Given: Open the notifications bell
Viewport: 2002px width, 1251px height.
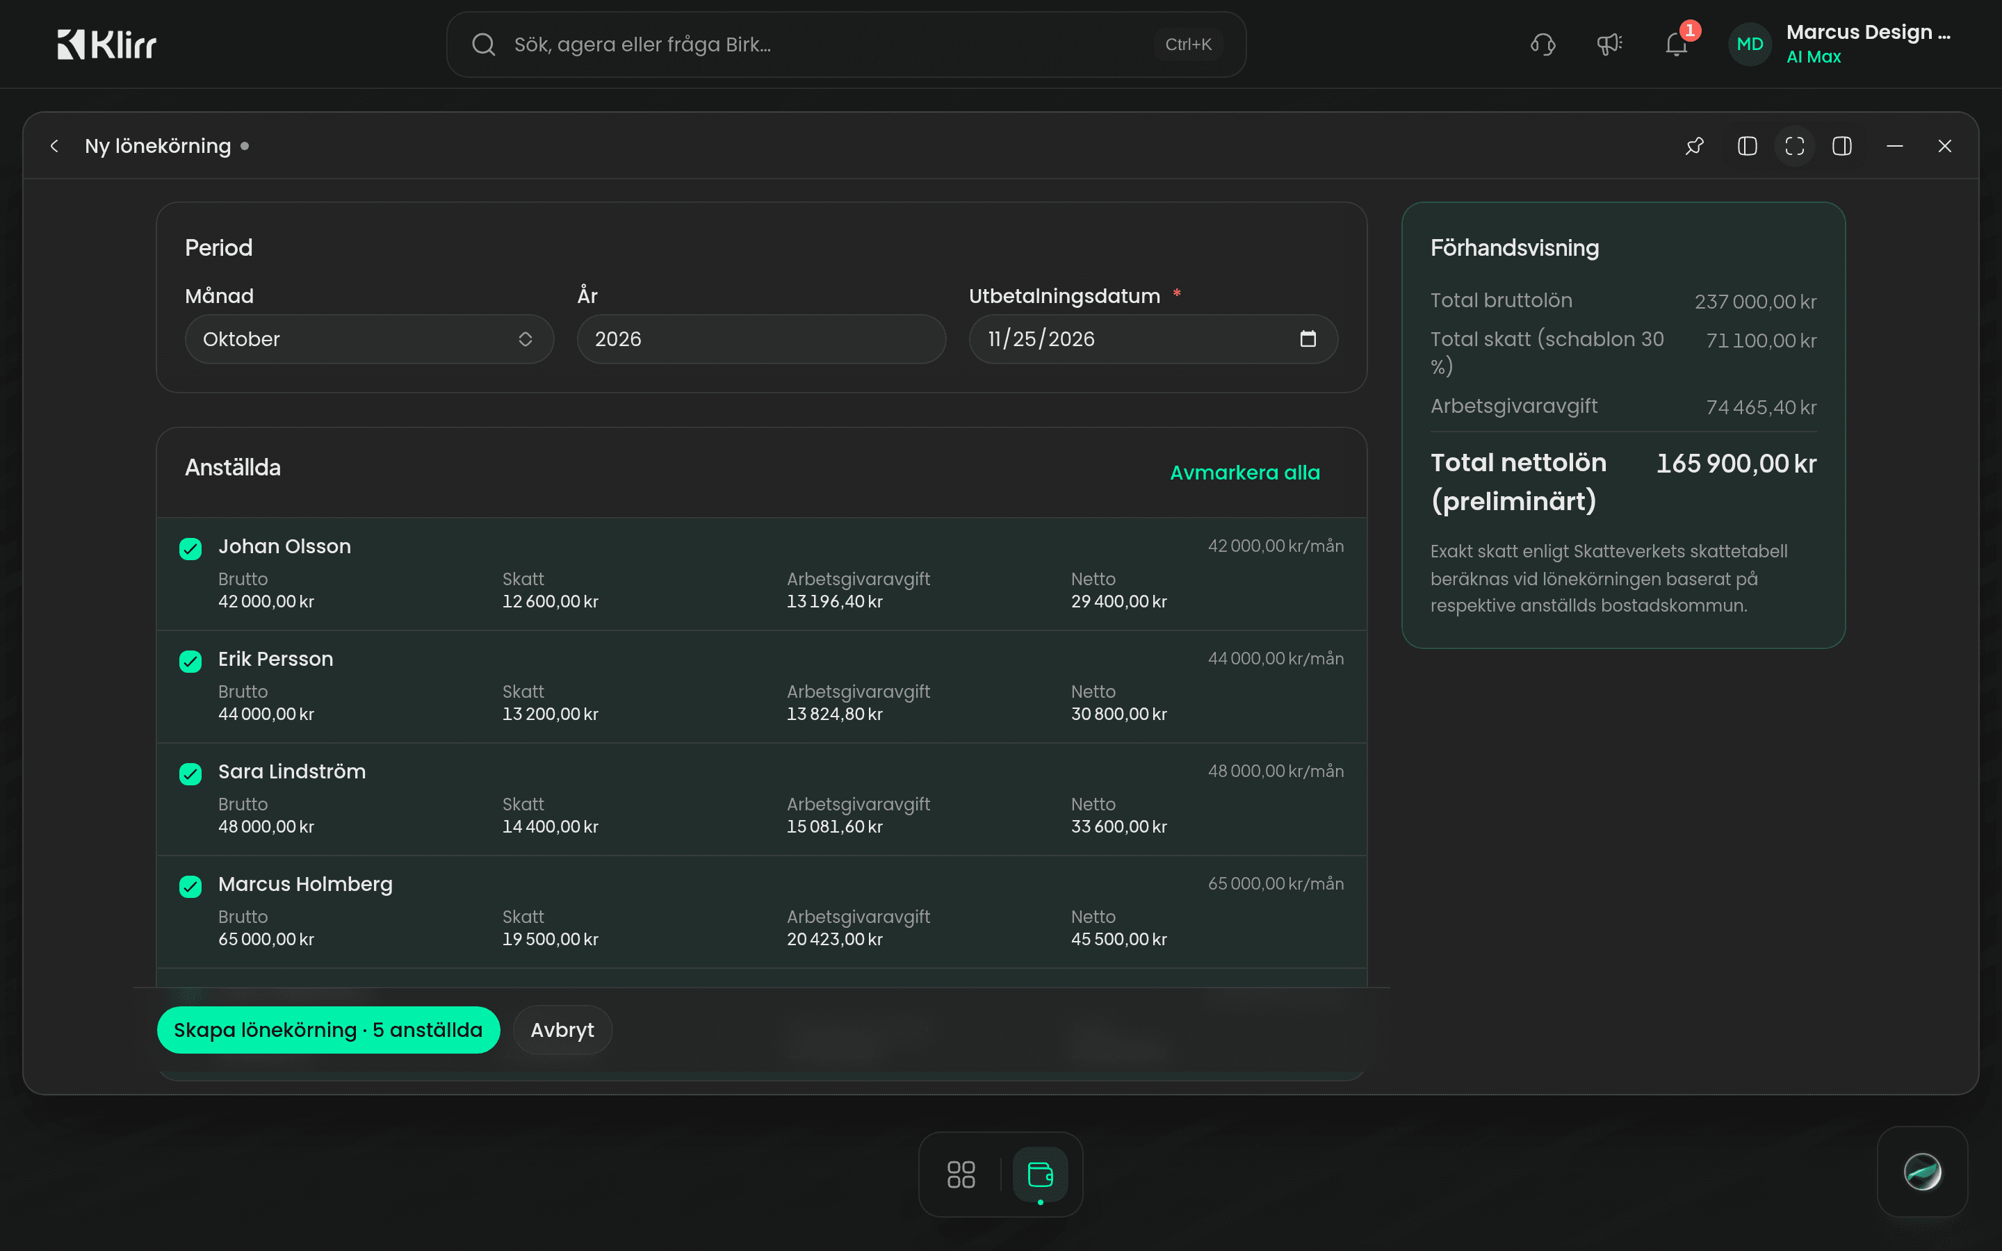Looking at the screenshot, I should [1676, 44].
